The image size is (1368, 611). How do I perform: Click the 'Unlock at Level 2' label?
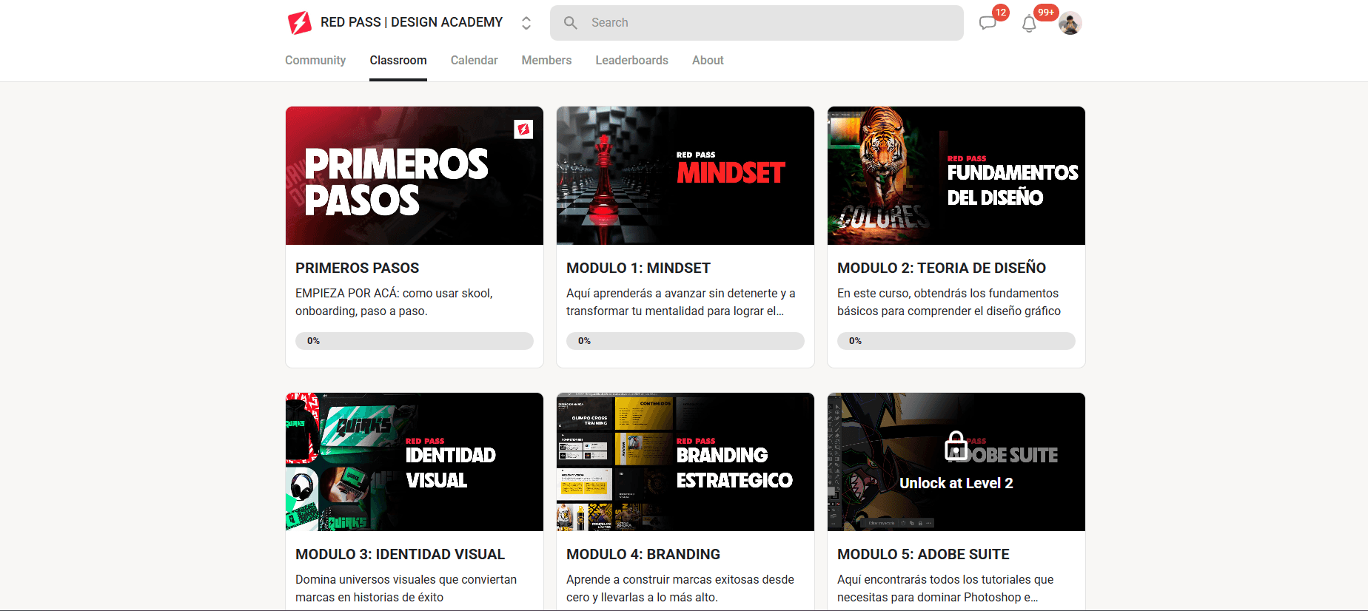pos(956,483)
